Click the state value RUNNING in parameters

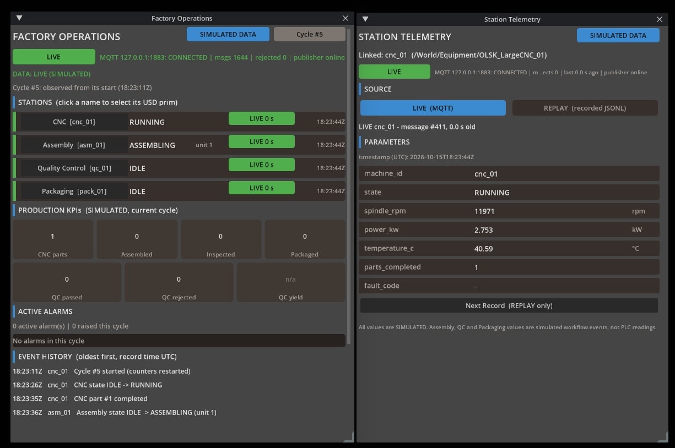492,192
